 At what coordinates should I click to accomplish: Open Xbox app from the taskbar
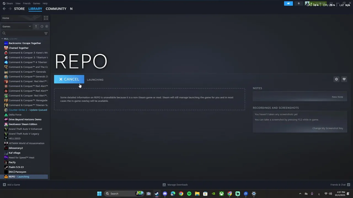point(221,194)
